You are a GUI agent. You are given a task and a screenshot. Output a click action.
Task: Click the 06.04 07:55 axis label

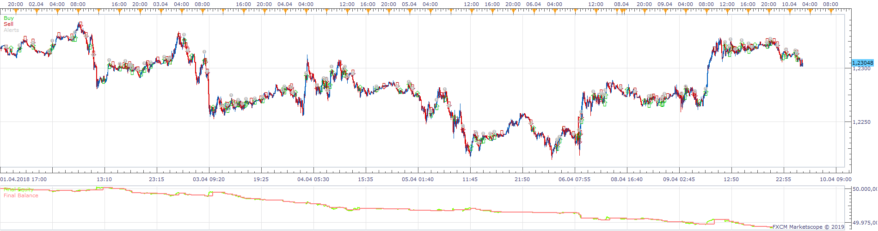[x=574, y=179]
